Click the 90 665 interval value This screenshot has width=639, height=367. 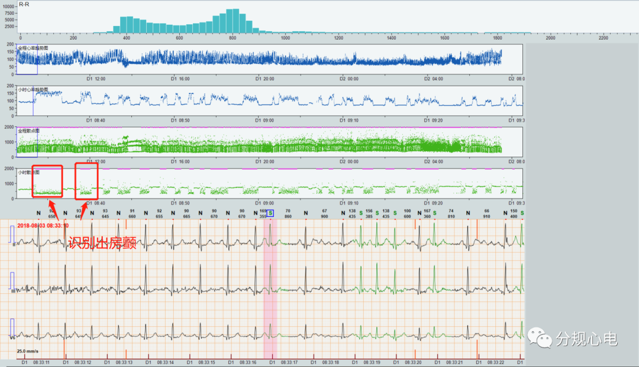pyautogui.click(x=186, y=213)
